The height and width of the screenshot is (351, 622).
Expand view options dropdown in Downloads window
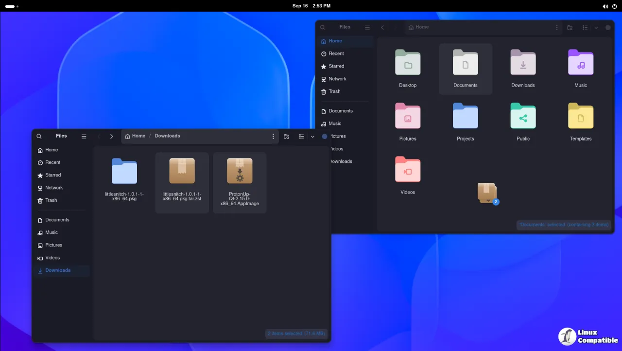coord(312,137)
